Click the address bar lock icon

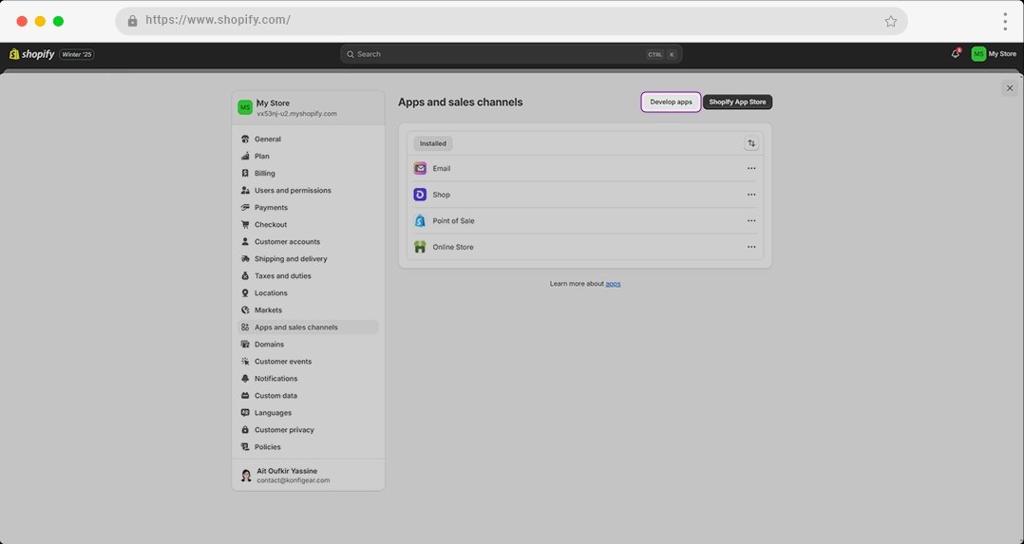click(133, 21)
